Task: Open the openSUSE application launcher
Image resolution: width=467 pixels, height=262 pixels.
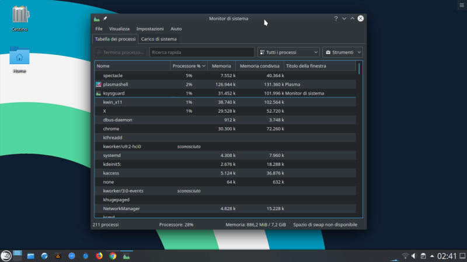Action: pos(6,256)
